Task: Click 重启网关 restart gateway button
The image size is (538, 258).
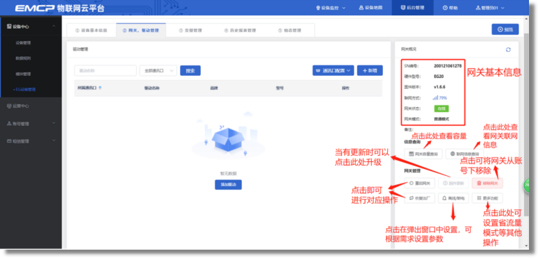Action: click(420, 183)
